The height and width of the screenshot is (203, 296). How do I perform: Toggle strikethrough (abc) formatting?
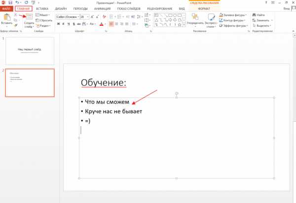79,24
